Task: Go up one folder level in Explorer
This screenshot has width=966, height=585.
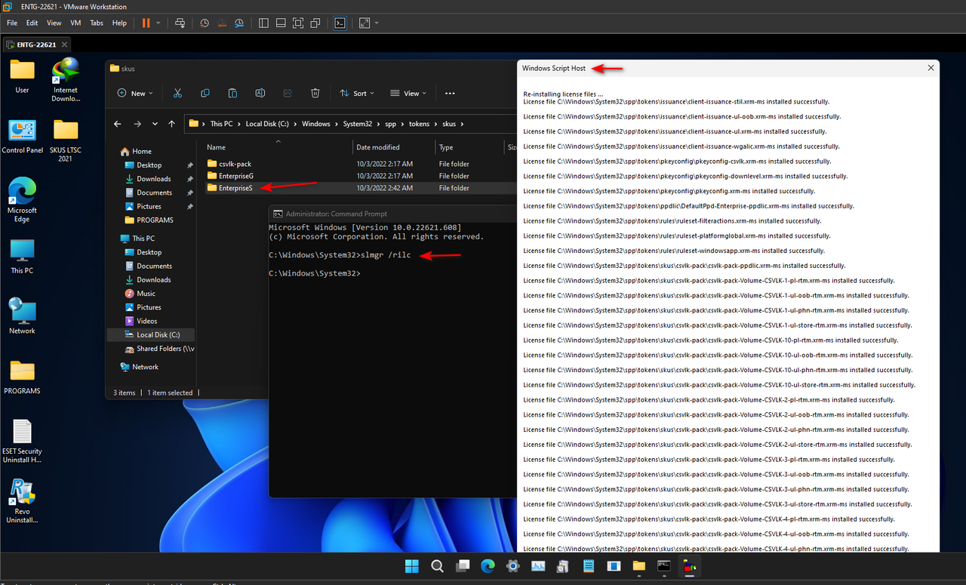Action: click(172, 124)
